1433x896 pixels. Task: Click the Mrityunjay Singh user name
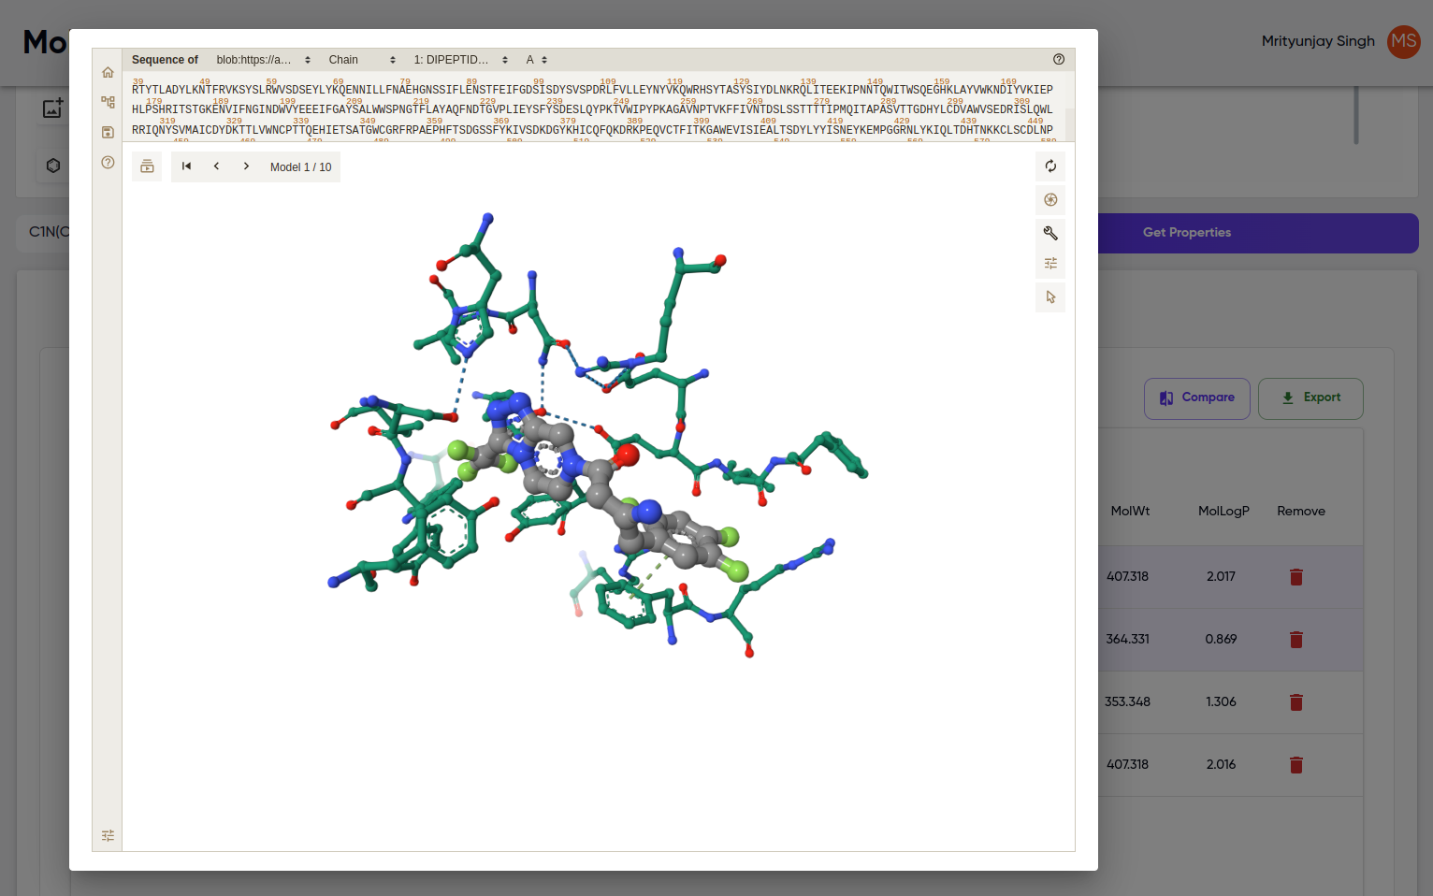click(1318, 41)
